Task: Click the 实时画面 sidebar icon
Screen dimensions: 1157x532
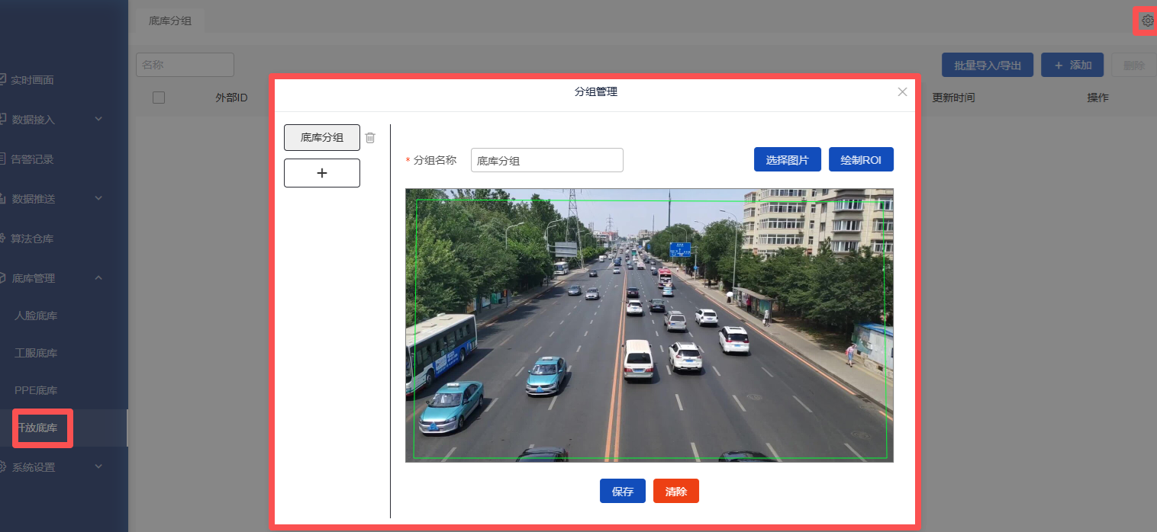Action: click(3, 79)
